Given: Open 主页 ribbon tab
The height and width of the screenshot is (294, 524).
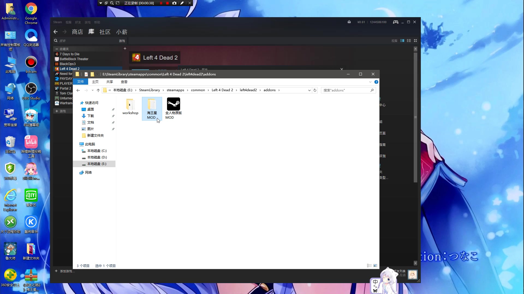Looking at the screenshot, I should click(x=95, y=82).
